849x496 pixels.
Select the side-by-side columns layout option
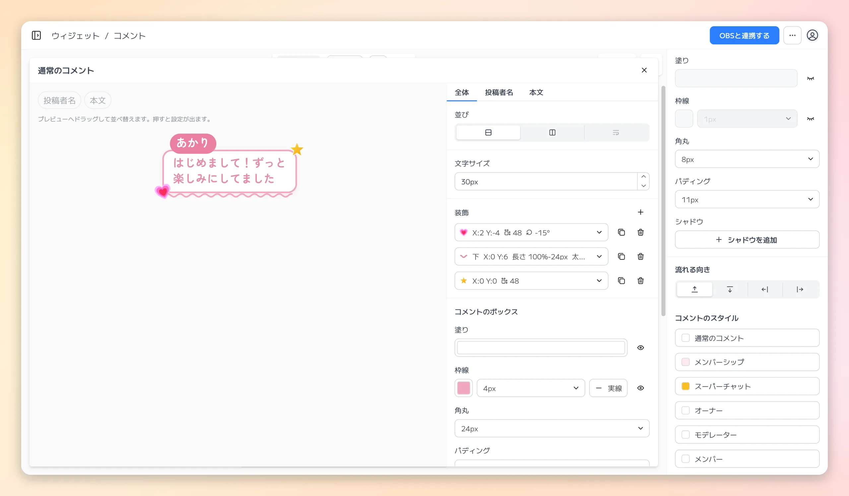point(552,132)
